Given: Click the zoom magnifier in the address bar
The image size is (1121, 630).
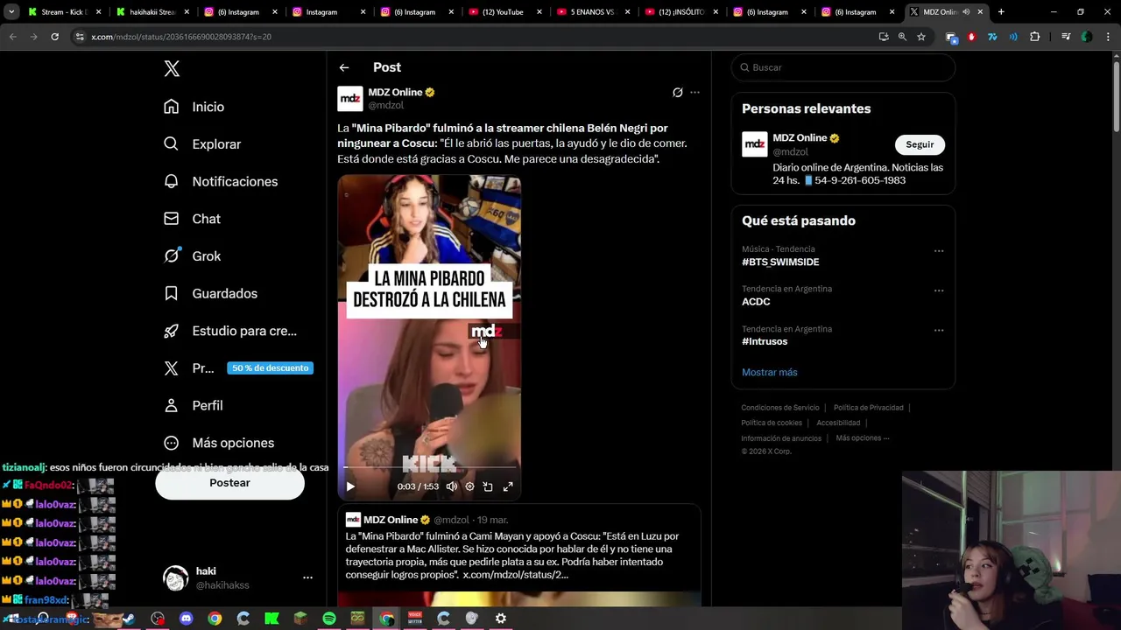Looking at the screenshot, I should [x=902, y=37].
